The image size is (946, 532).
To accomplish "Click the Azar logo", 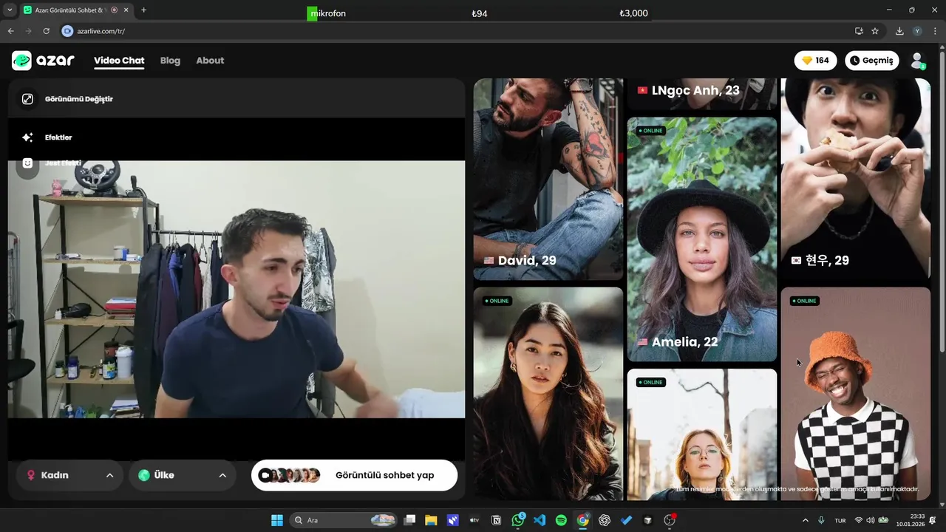I will point(43,61).
